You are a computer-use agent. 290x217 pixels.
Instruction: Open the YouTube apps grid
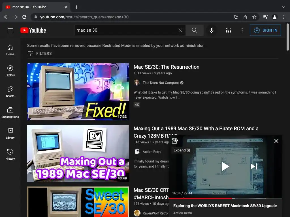pos(229,30)
